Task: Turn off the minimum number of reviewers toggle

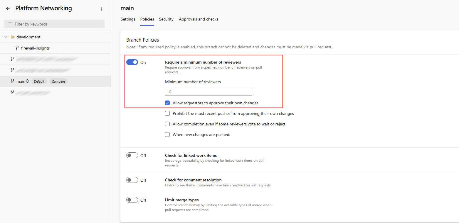Action: click(x=132, y=62)
